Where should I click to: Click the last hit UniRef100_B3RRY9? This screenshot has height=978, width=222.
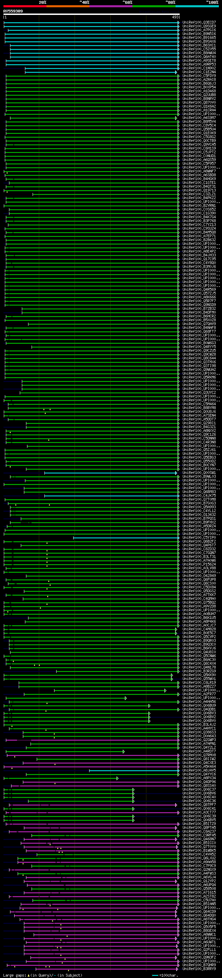click(x=199, y=969)
